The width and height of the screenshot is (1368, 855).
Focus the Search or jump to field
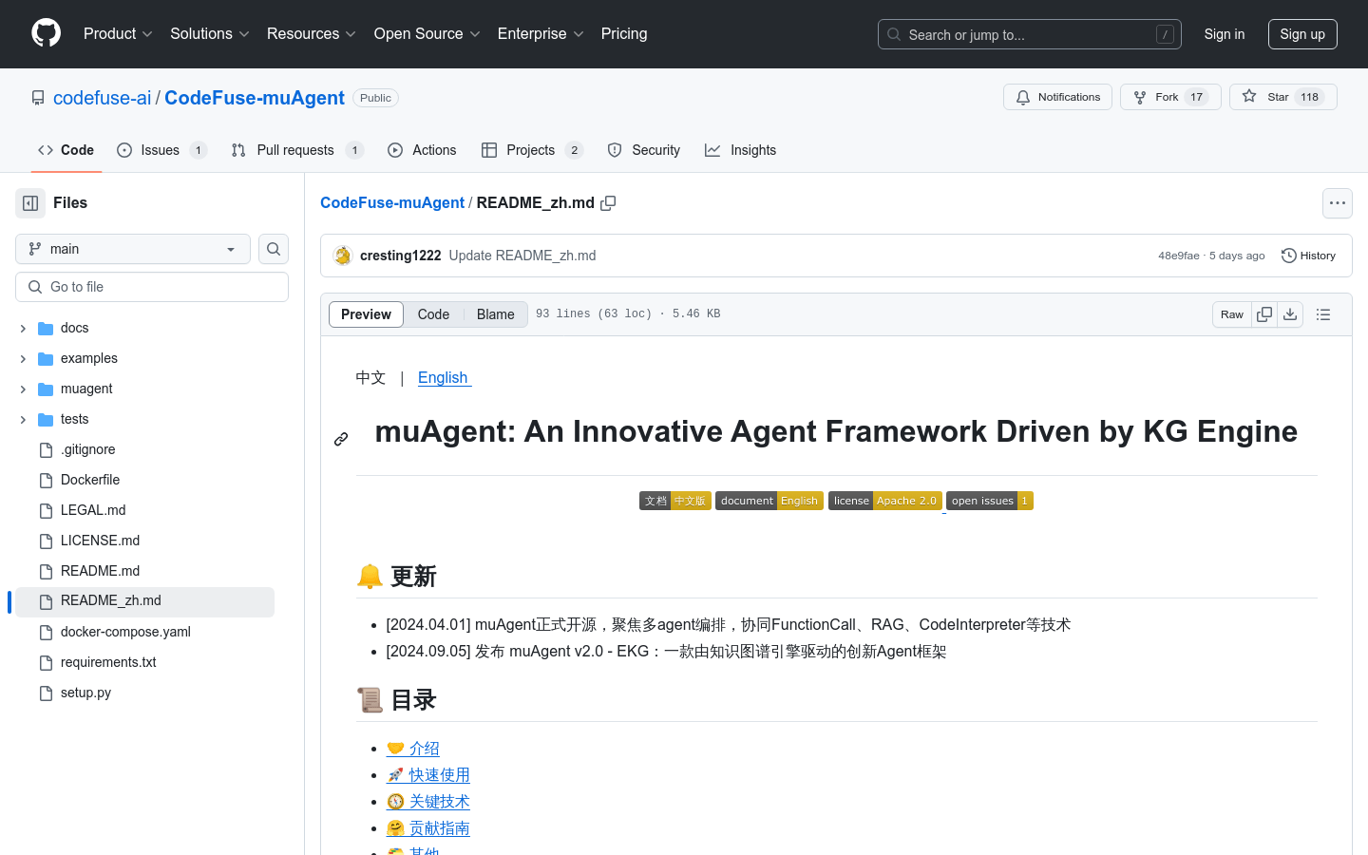(x=1030, y=34)
